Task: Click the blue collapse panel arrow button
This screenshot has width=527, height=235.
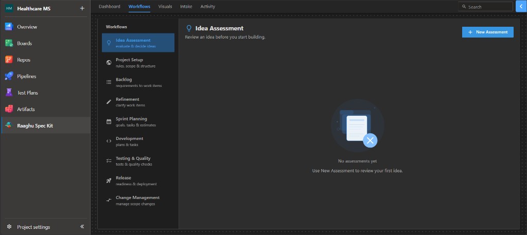Action: 521,6
